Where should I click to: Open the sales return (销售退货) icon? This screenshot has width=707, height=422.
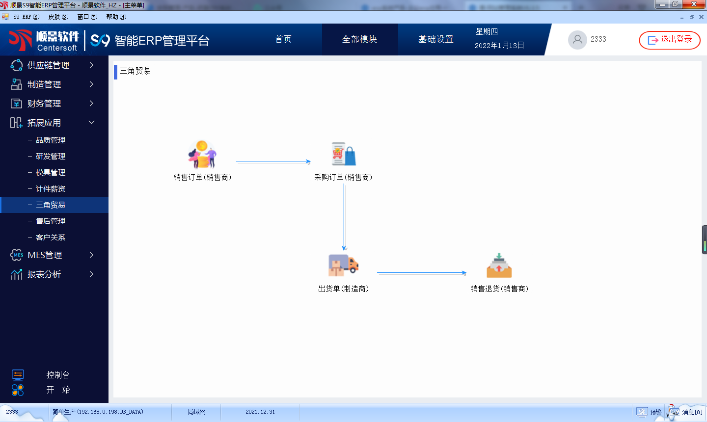tap(499, 265)
